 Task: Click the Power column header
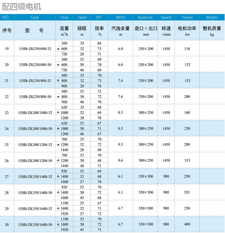pyautogui.click(x=187, y=17)
